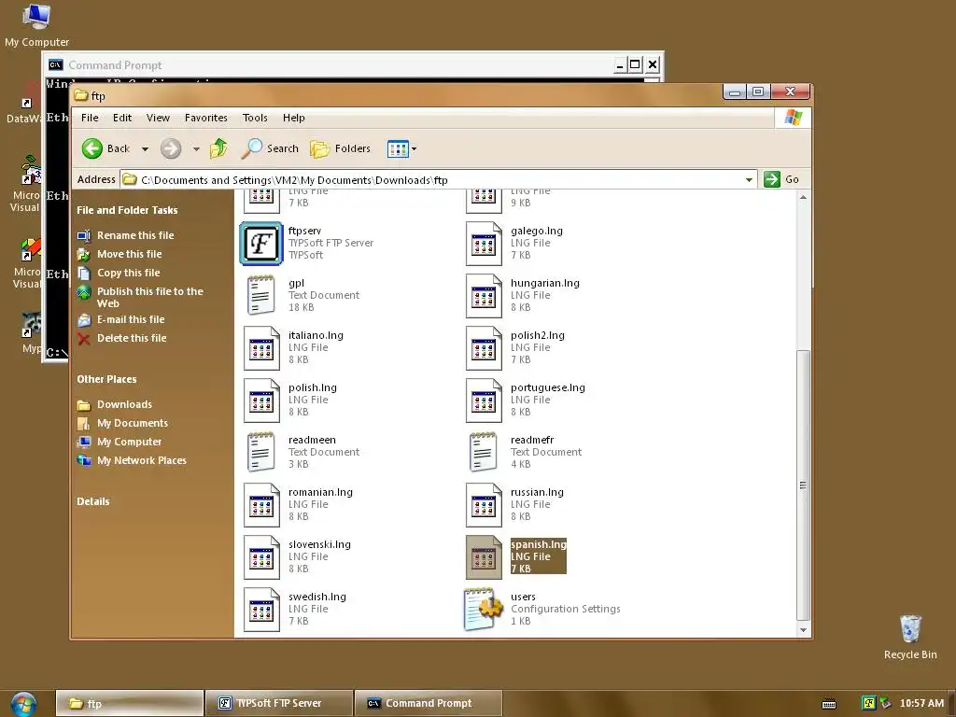
Task: Go to My Computer in Other Places
Action: [x=129, y=442]
